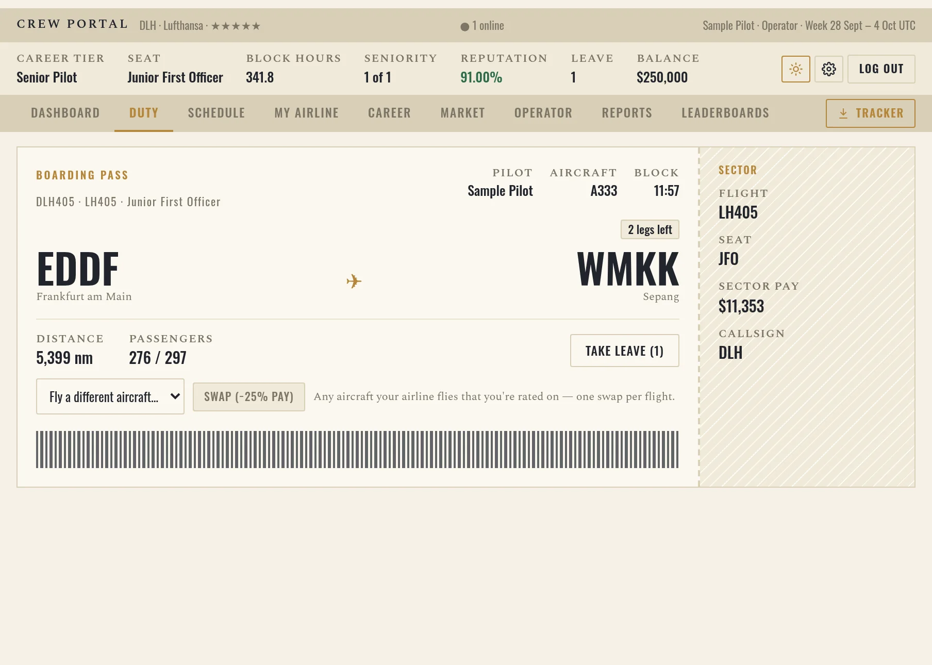
Task: Select the Market tab
Action: pos(463,113)
